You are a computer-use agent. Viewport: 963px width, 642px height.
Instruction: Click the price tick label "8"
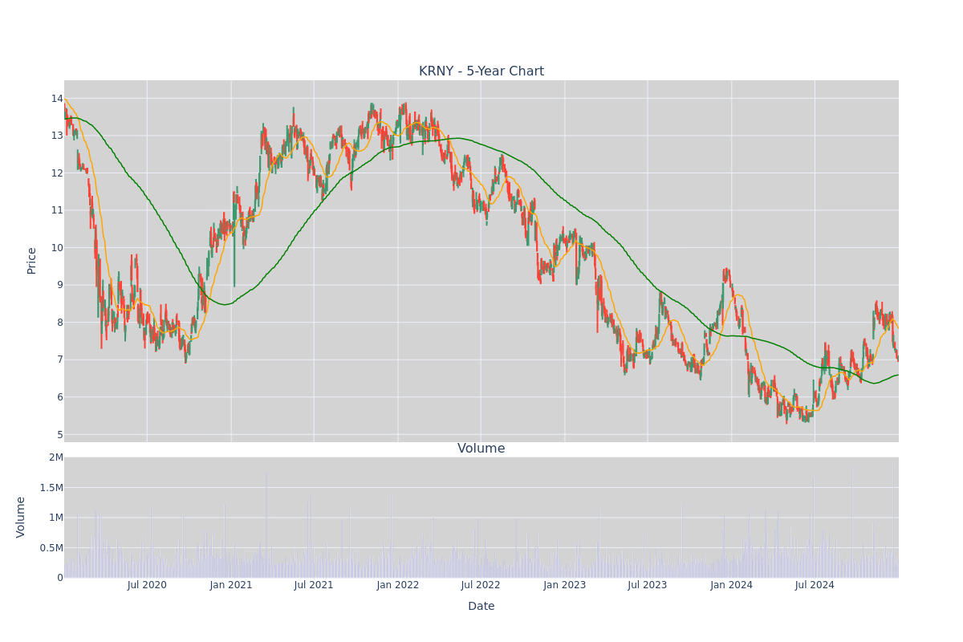[60, 323]
